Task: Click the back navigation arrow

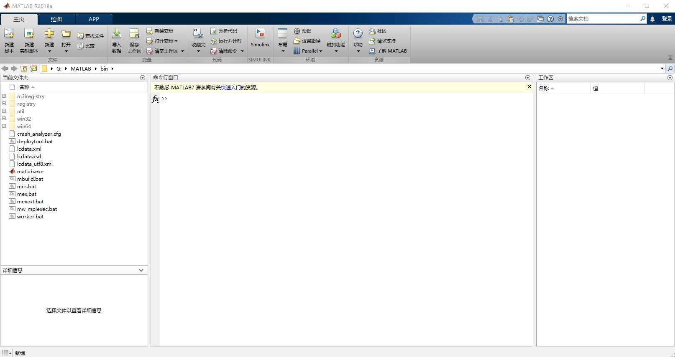Action: point(5,68)
